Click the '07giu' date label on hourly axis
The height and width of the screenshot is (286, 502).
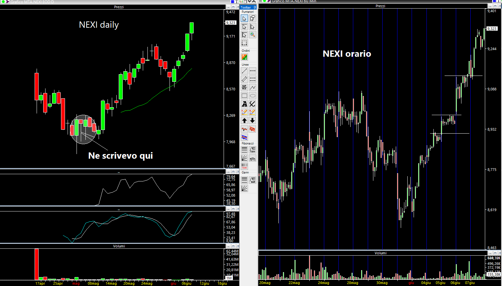point(470,283)
